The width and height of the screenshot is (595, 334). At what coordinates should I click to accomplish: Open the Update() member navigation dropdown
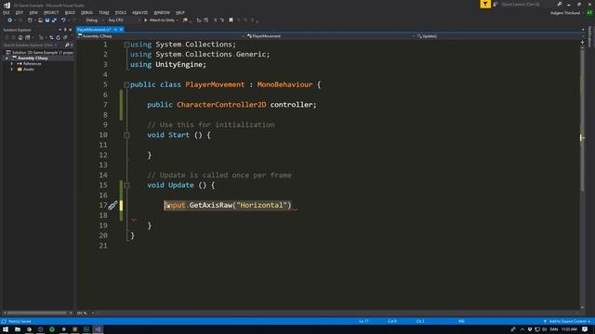(x=500, y=36)
